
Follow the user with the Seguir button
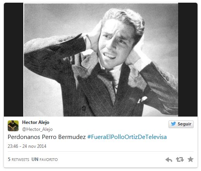point(181,124)
